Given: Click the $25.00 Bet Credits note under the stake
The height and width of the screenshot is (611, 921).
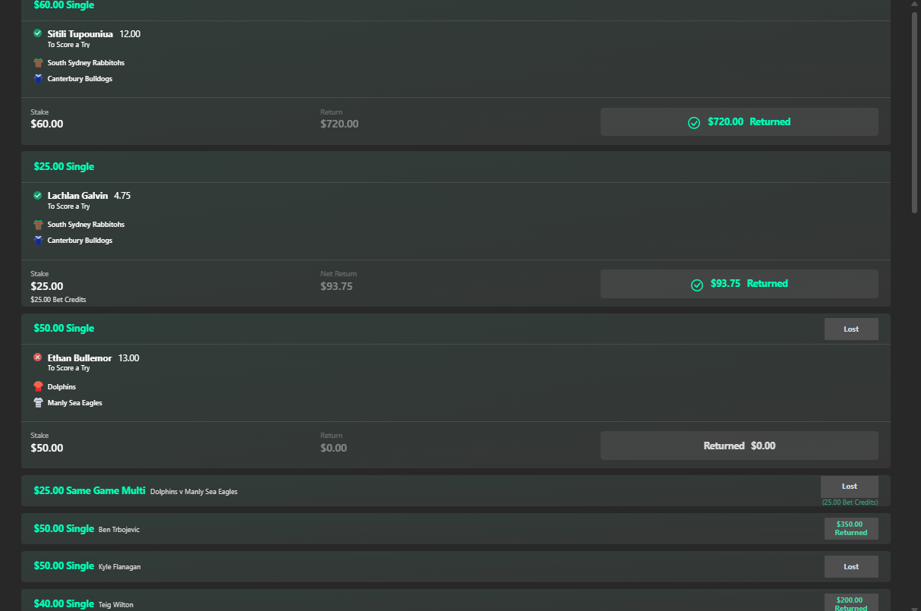Looking at the screenshot, I should tap(58, 300).
